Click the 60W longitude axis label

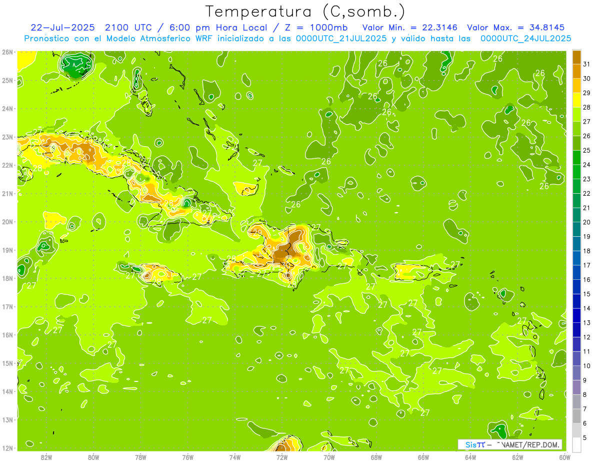(x=565, y=457)
